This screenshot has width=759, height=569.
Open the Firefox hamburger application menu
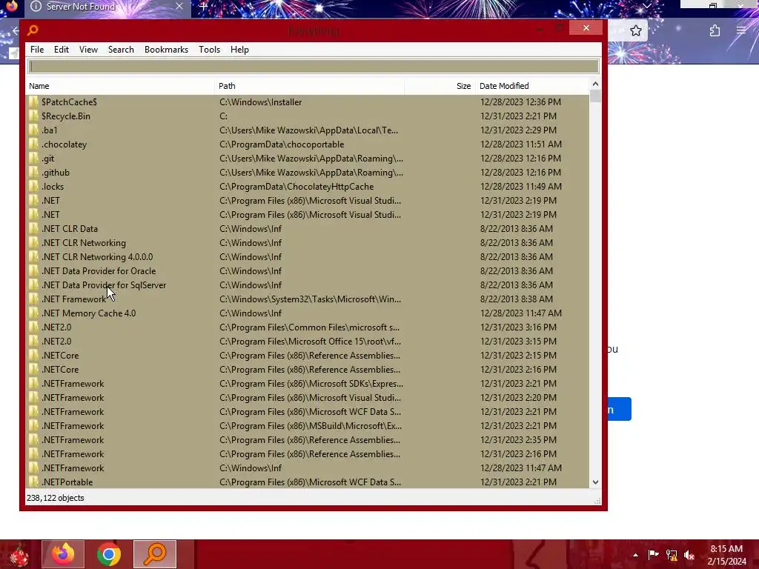click(x=741, y=30)
